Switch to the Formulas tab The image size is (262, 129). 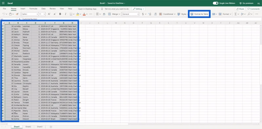pyautogui.click(x=33, y=9)
